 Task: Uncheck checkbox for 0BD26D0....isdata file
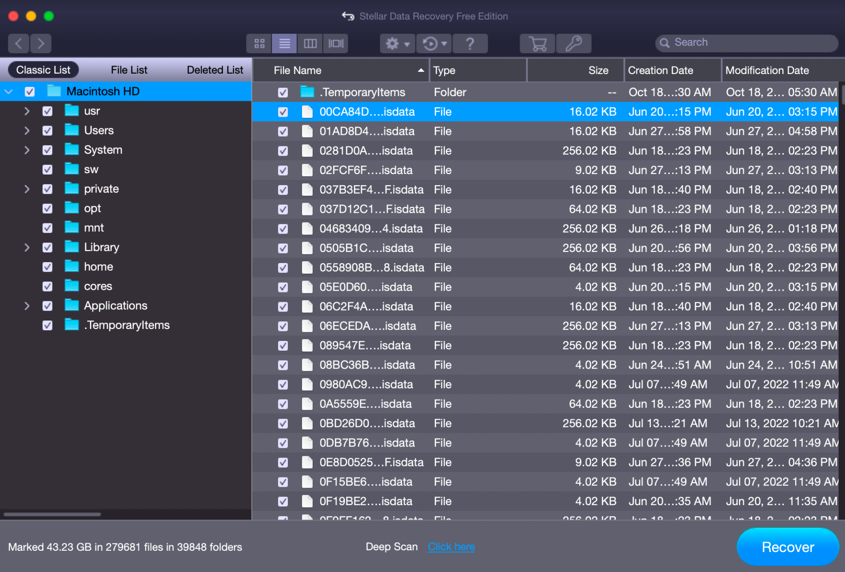click(283, 424)
